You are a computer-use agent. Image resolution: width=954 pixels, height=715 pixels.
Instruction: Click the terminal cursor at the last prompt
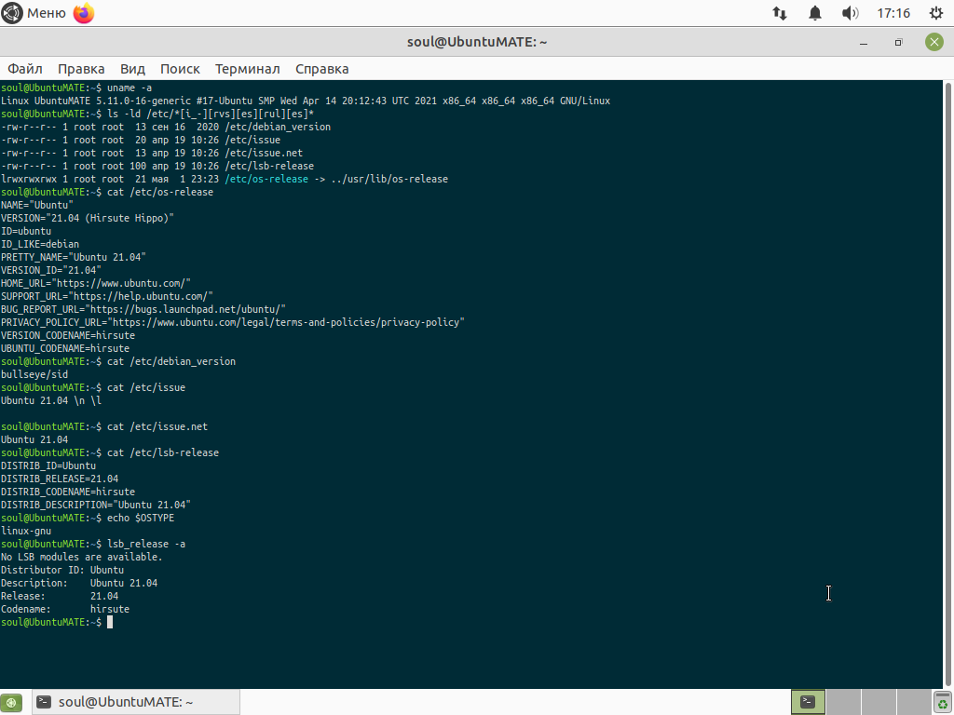click(x=110, y=622)
